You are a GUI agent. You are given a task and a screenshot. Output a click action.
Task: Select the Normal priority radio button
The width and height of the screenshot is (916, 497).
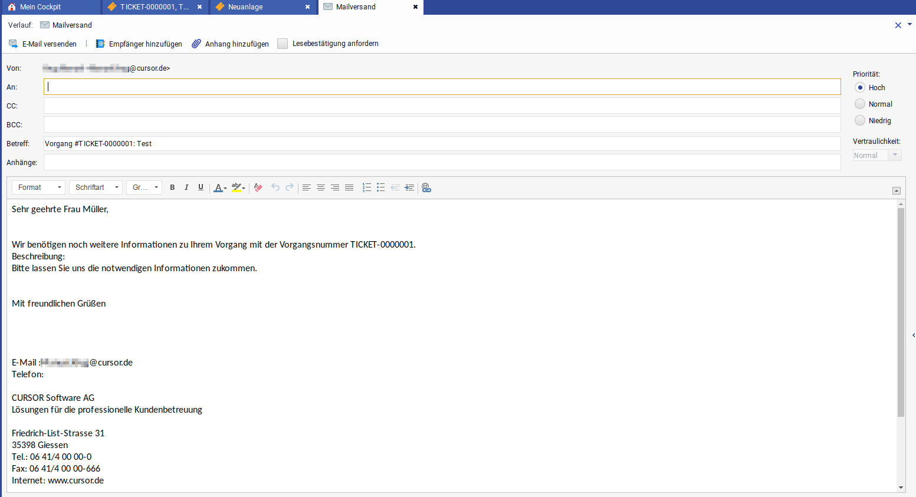[860, 104]
